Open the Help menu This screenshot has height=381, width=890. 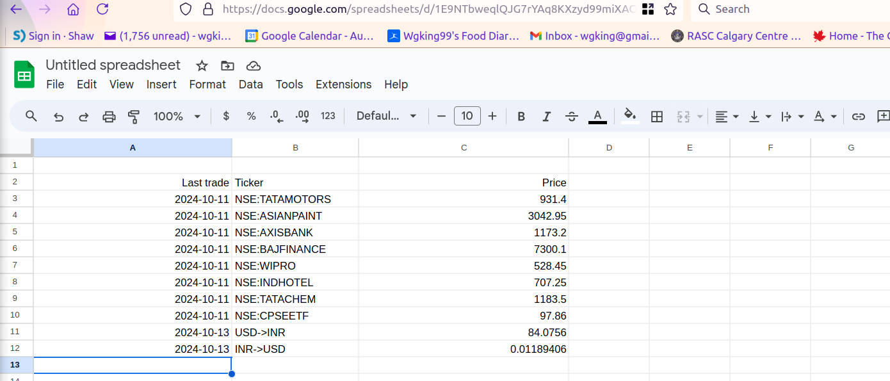pos(396,85)
